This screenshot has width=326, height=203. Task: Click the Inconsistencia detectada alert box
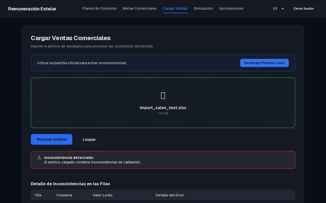(163, 160)
